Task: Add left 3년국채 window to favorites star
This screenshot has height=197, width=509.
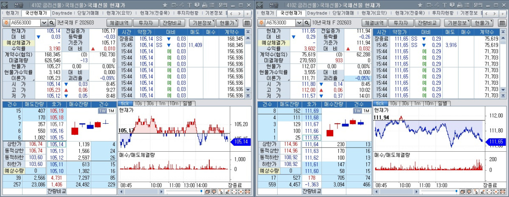Action: [x=165, y=5]
